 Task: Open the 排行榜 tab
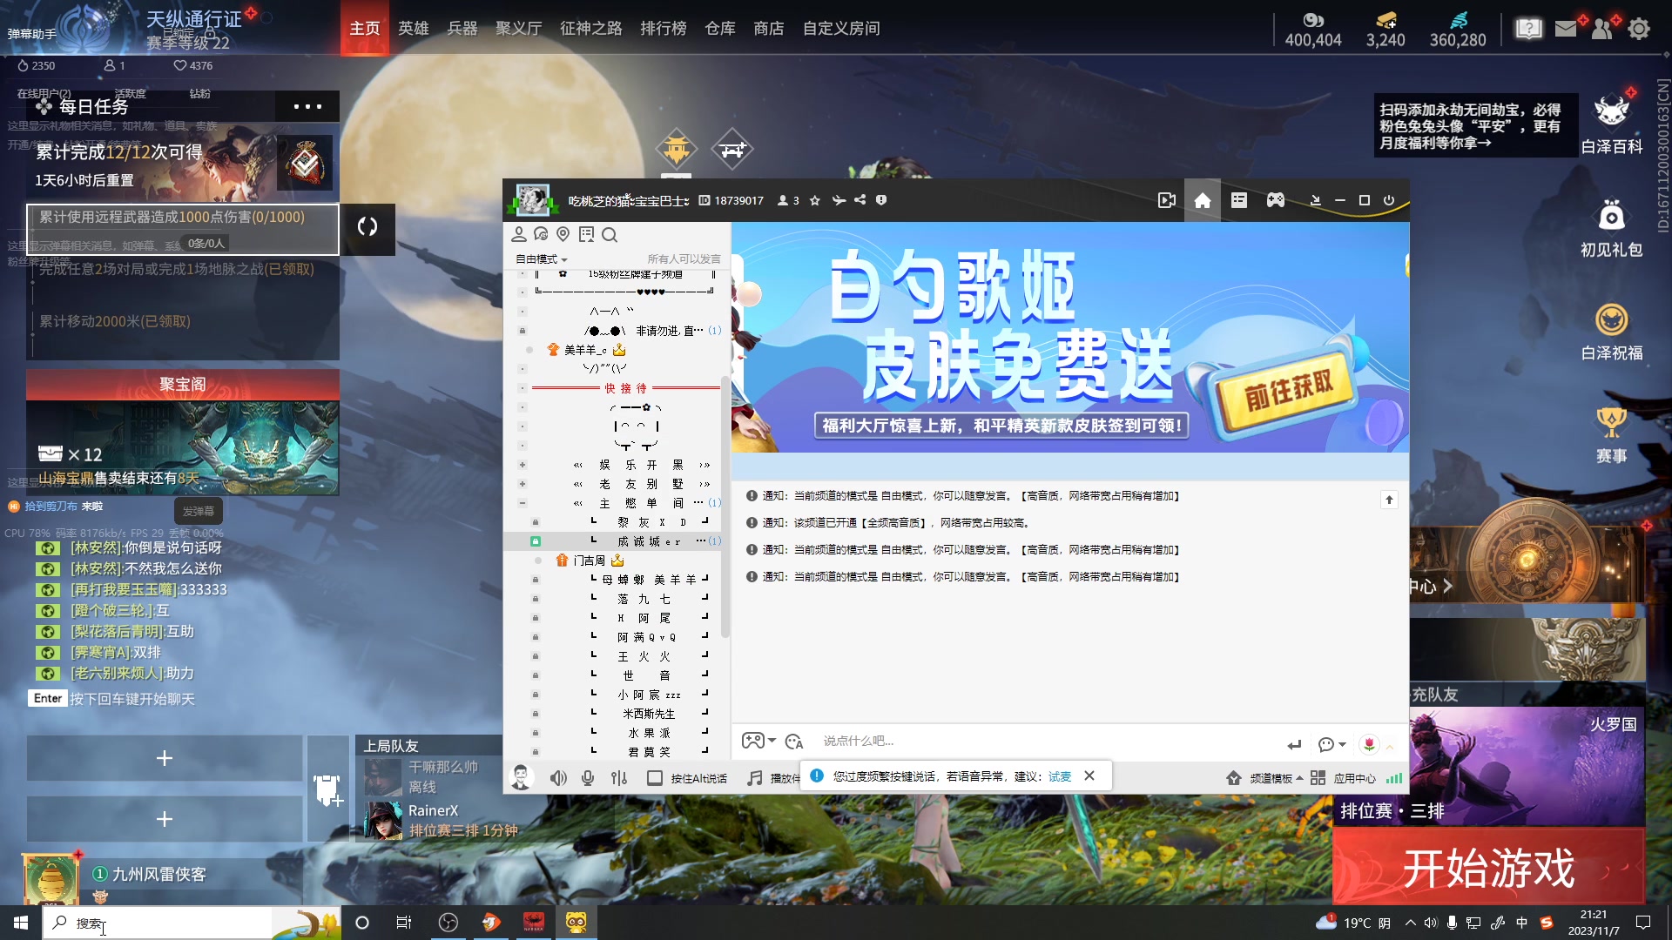click(664, 29)
